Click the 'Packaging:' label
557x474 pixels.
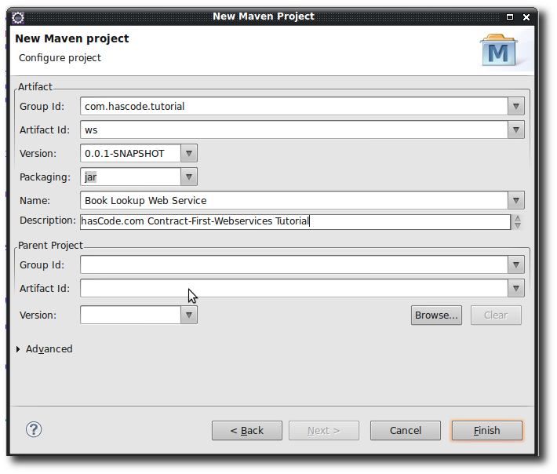coord(46,177)
